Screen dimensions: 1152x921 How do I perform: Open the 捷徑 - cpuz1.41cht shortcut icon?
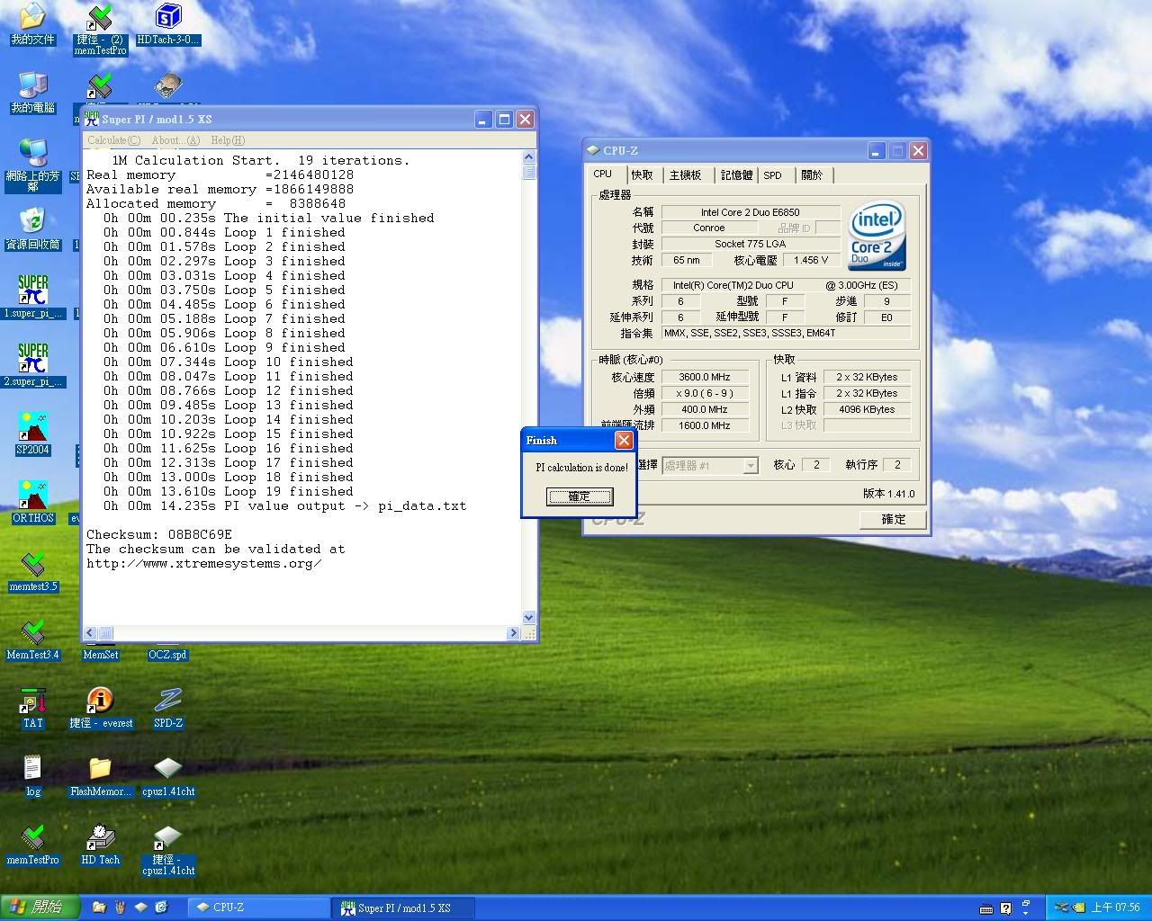coord(168,850)
